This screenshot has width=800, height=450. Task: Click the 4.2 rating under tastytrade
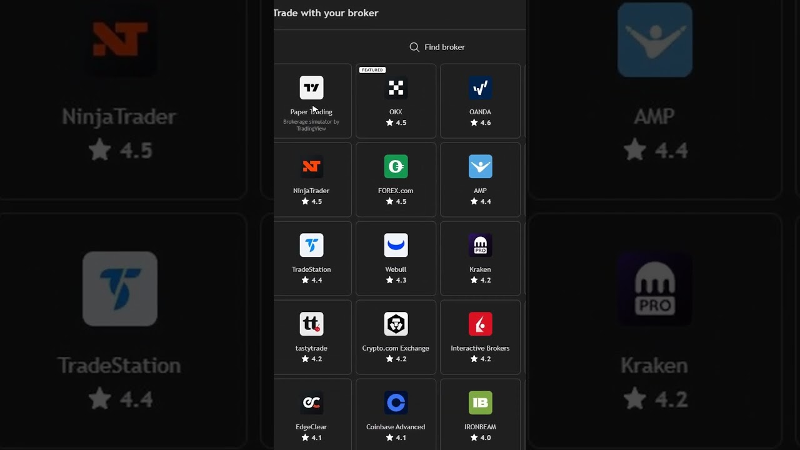pos(311,359)
